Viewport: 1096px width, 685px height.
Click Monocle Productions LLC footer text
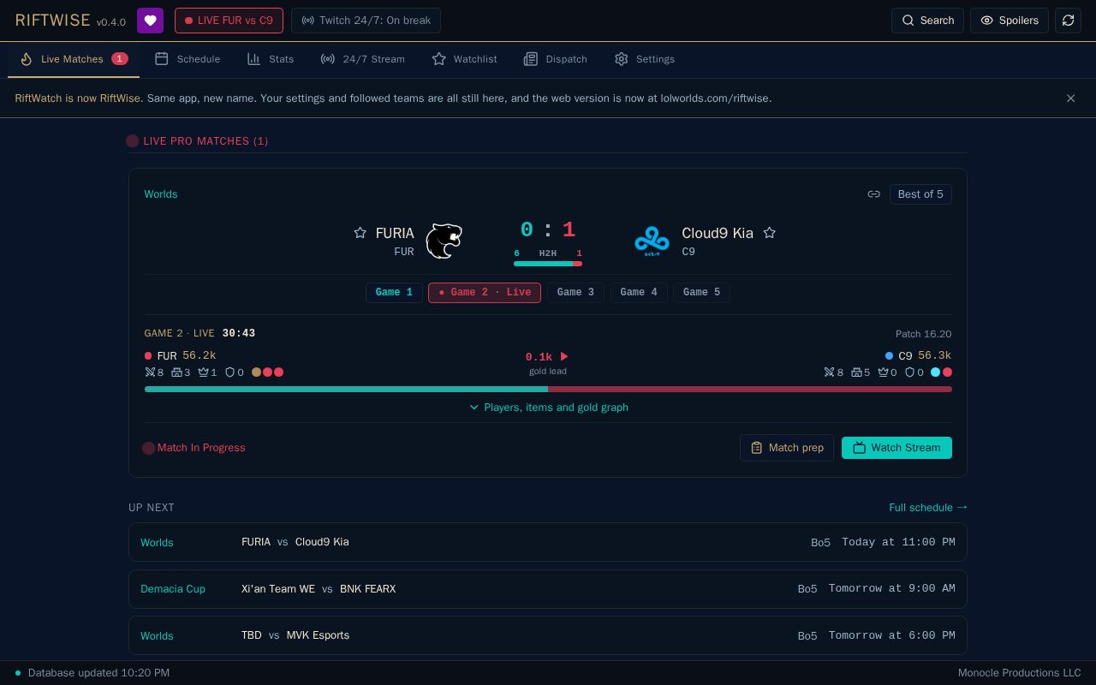pyautogui.click(x=1019, y=673)
